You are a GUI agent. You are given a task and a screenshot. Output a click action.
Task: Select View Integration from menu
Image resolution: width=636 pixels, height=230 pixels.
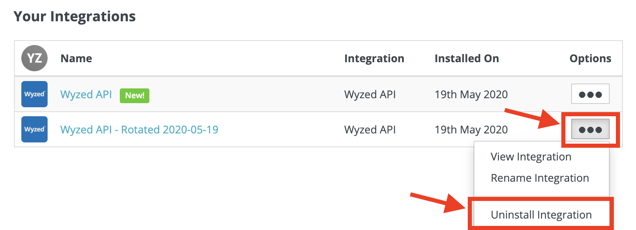[x=531, y=157]
